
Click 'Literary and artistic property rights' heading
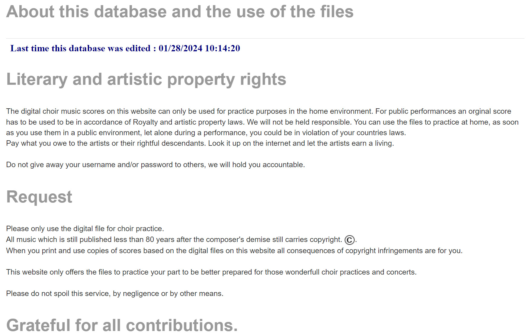tap(146, 79)
